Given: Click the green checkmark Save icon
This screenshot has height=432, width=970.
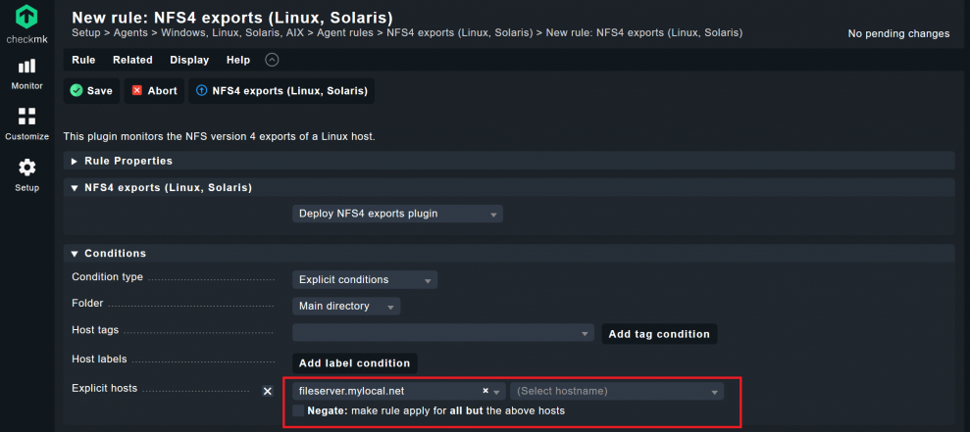Looking at the screenshot, I should 77,91.
